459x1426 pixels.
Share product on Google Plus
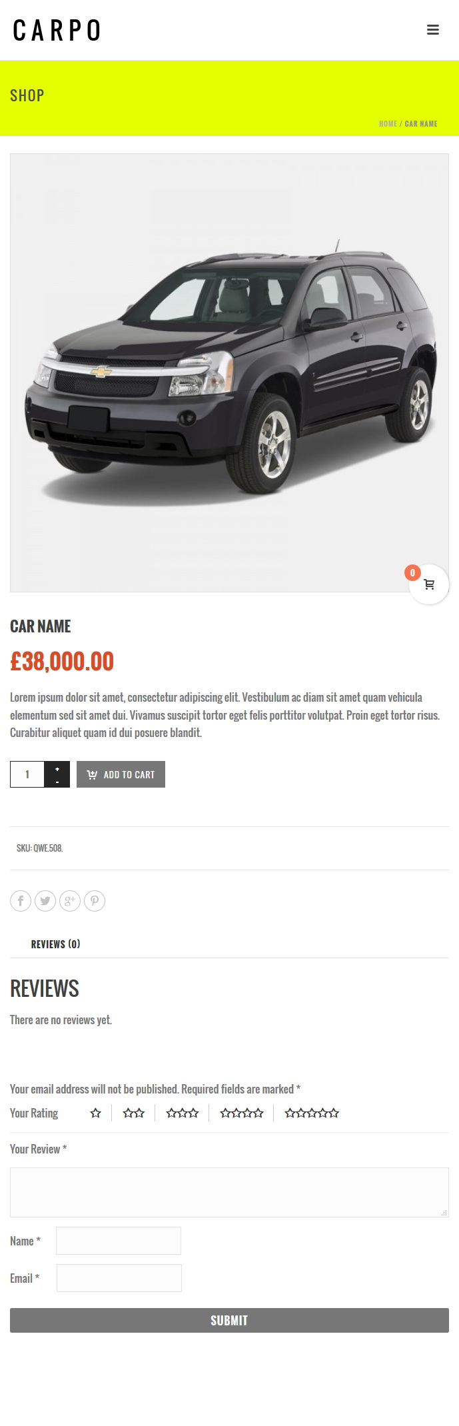70,901
